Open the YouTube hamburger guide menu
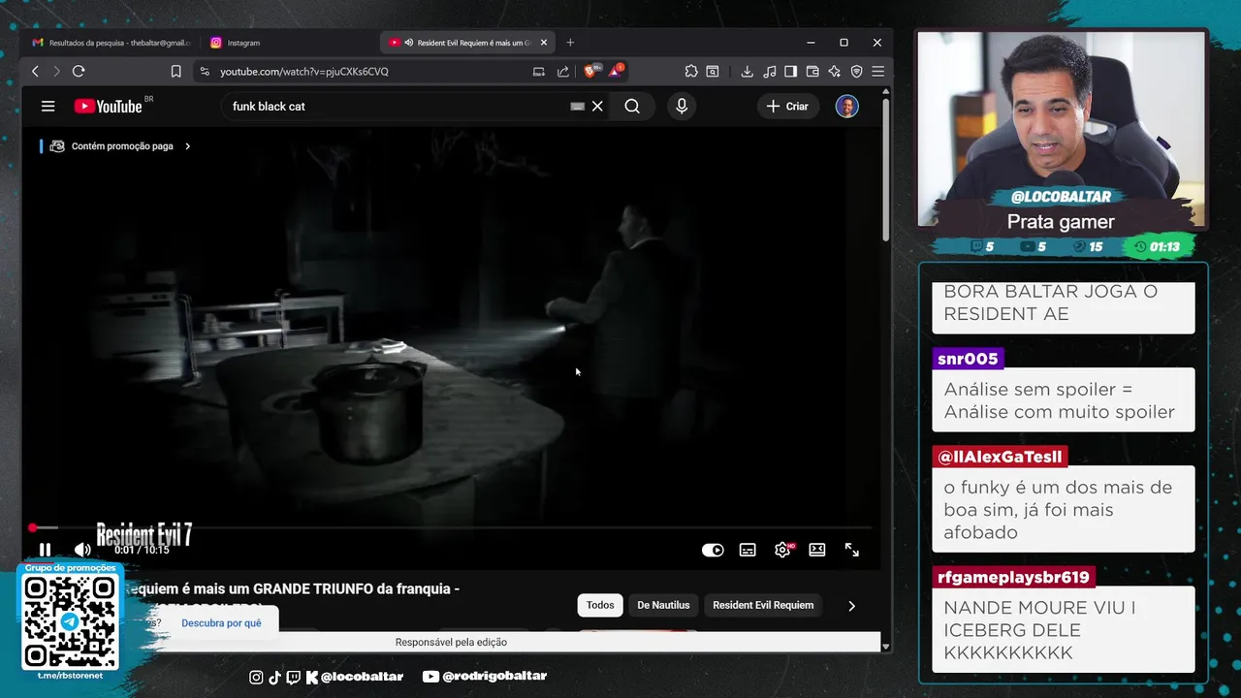The height and width of the screenshot is (698, 1241). coord(48,107)
